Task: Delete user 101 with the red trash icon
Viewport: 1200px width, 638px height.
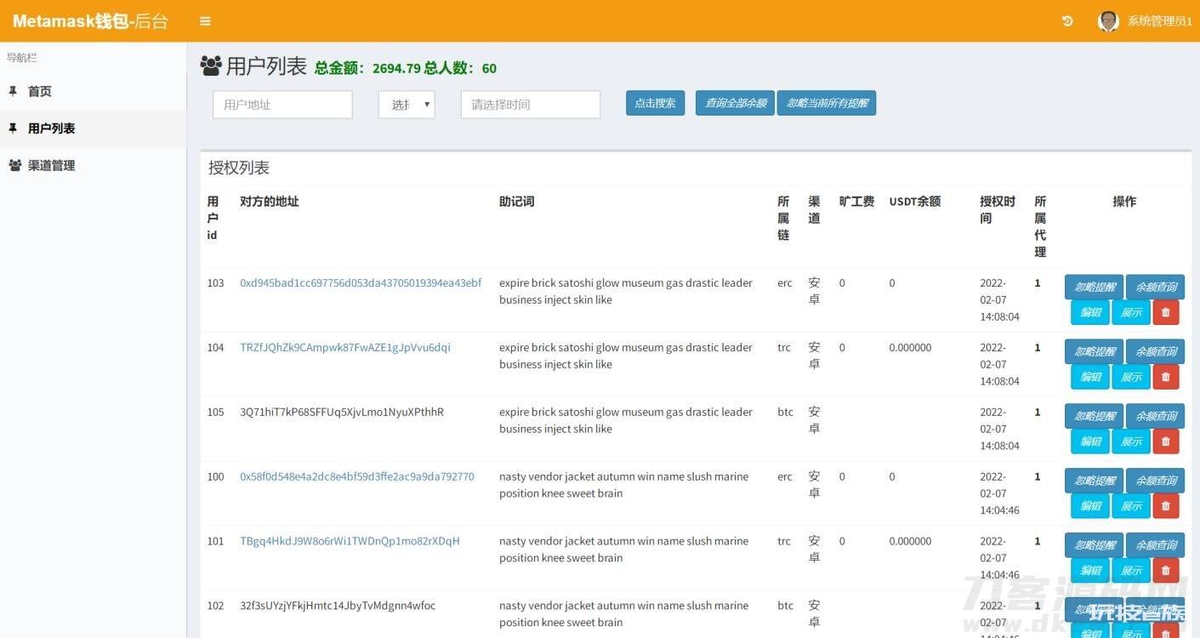Action: (x=1166, y=571)
